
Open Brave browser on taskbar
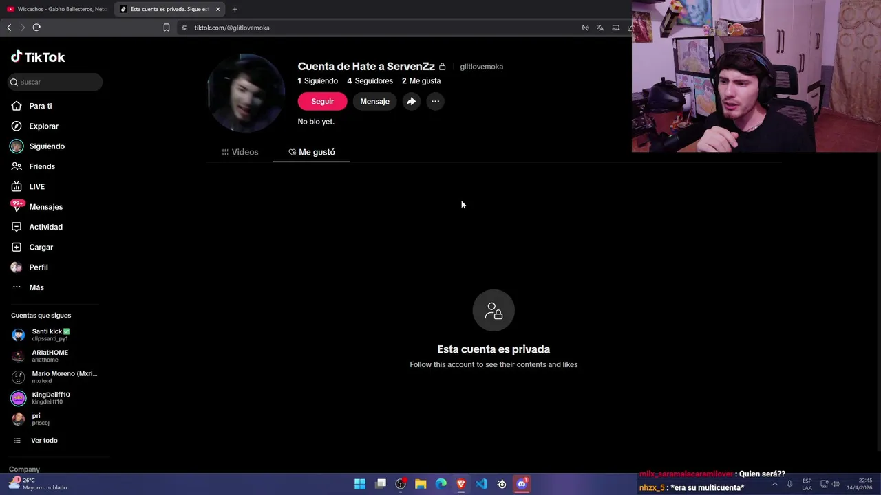tap(461, 484)
